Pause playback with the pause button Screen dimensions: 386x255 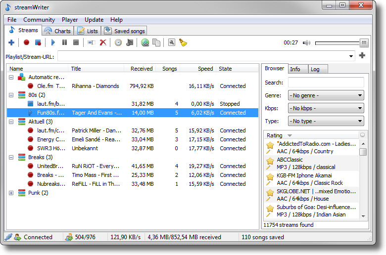tap(64, 42)
